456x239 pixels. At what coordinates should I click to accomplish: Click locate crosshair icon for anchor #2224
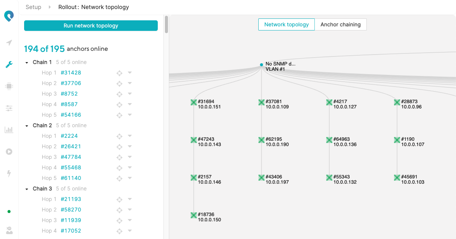pos(119,136)
